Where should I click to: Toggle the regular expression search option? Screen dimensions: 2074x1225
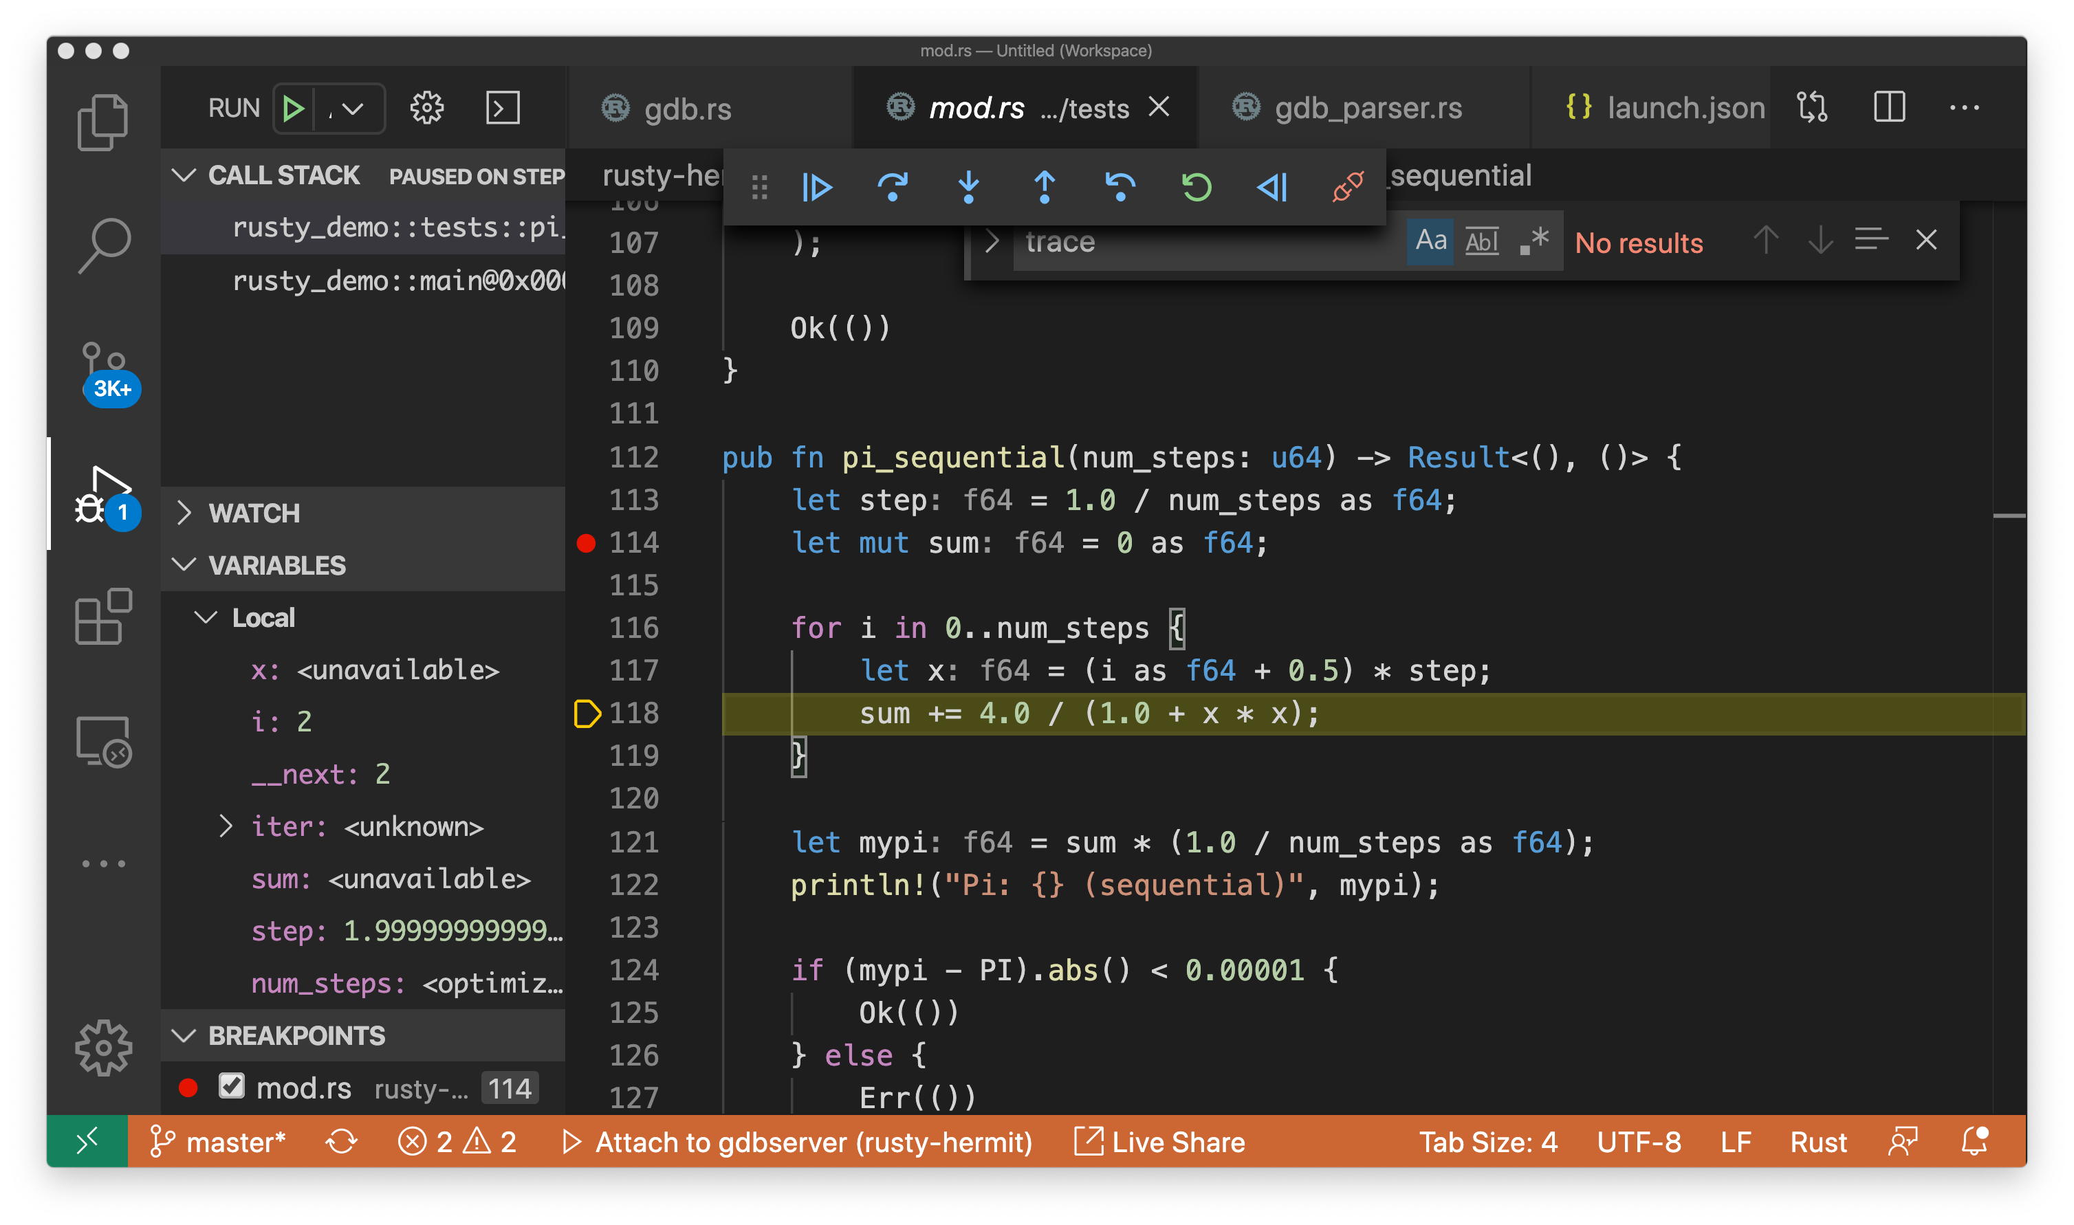(1534, 241)
